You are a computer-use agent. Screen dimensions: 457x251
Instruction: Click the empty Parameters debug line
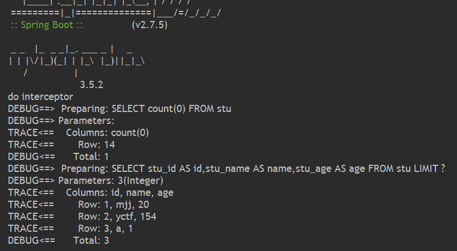pos(61,120)
